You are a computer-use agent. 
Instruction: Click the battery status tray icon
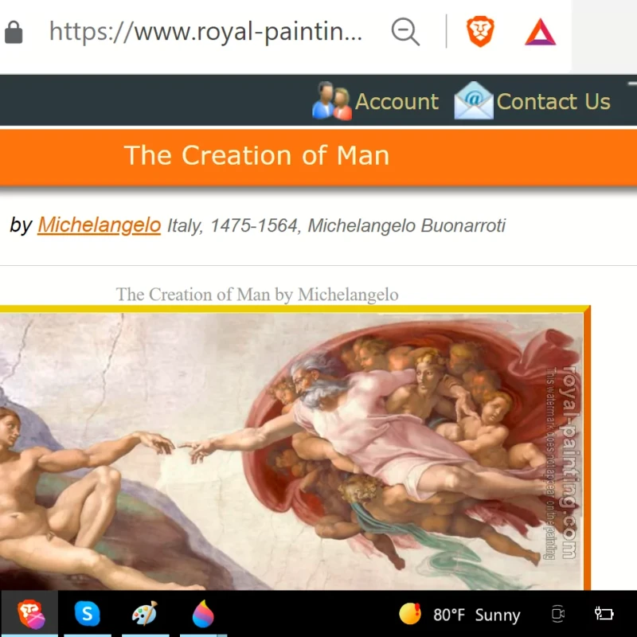click(604, 614)
